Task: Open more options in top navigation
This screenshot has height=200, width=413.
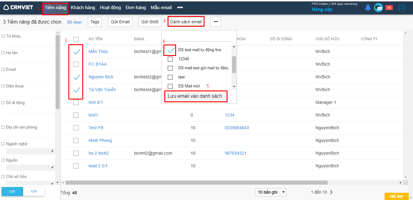Action: click(180, 8)
